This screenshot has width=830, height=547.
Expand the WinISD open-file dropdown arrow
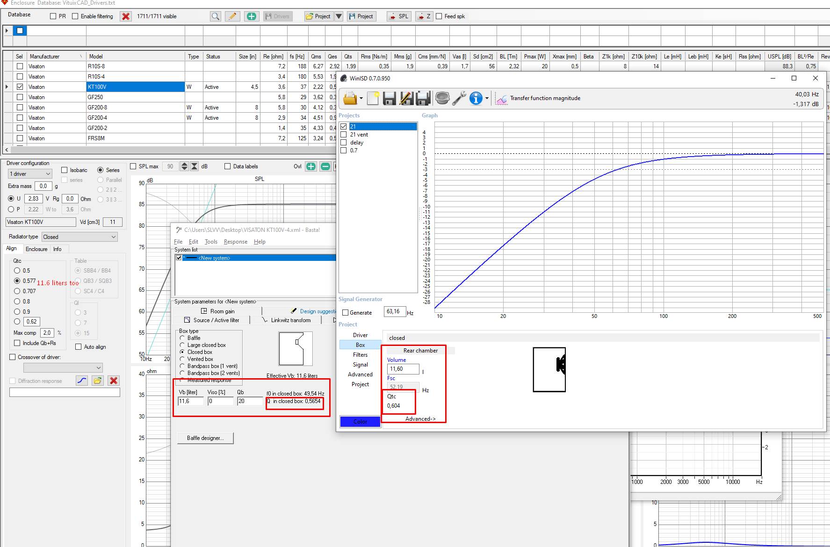[x=361, y=99]
